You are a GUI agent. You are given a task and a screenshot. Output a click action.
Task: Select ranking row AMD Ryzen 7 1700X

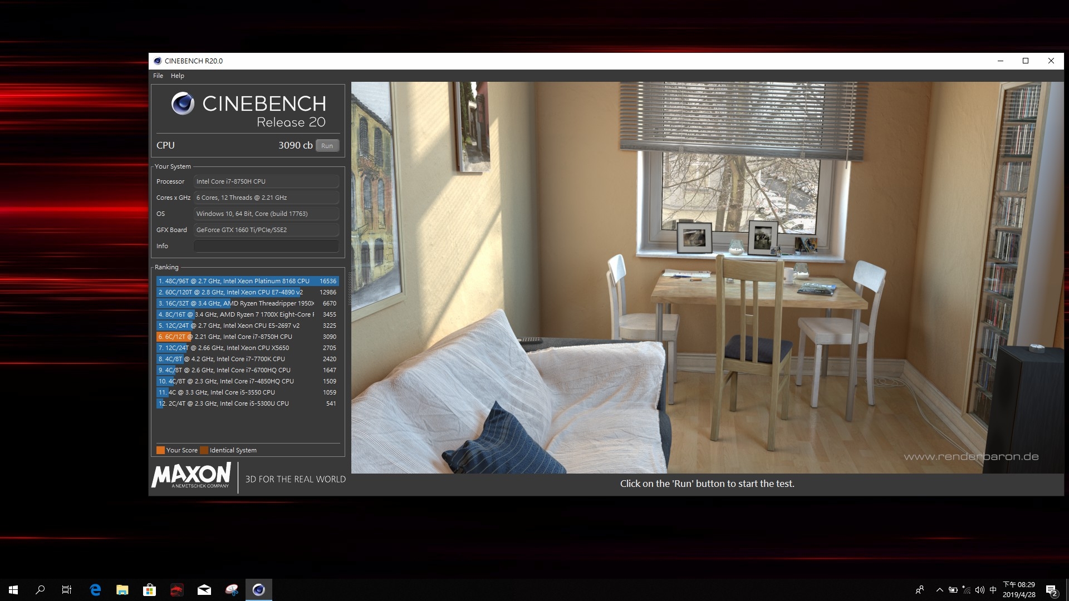coord(247,314)
